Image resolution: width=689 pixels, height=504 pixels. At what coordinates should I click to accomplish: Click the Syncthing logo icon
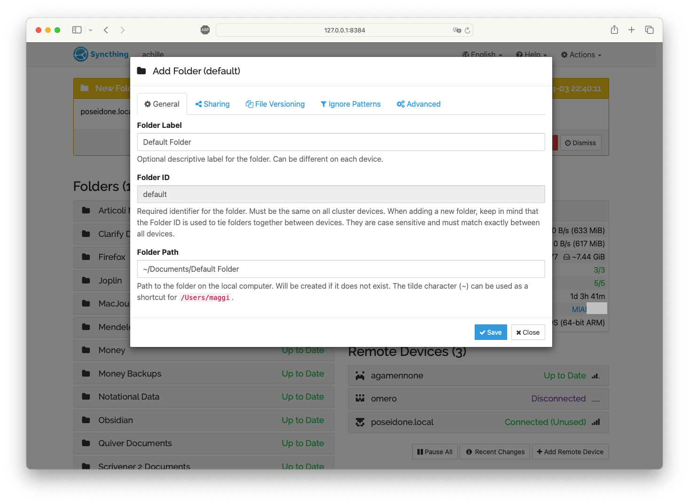(81, 55)
